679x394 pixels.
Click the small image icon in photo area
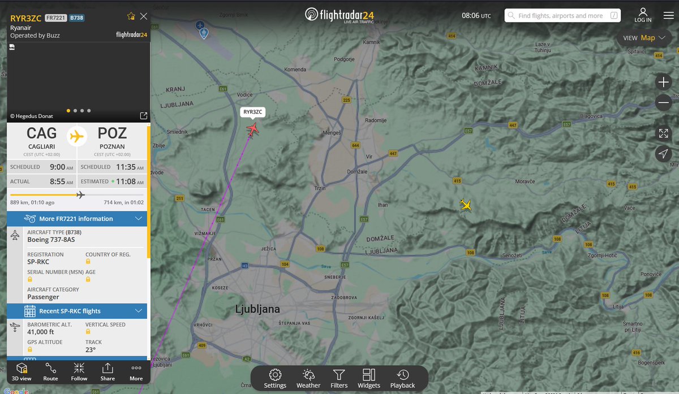coord(12,47)
